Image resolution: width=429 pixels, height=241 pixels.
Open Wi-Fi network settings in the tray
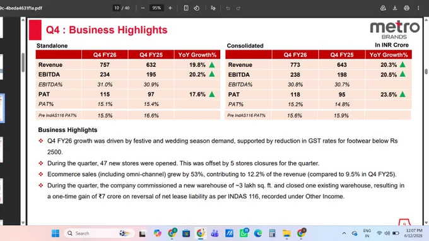click(379, 233)
